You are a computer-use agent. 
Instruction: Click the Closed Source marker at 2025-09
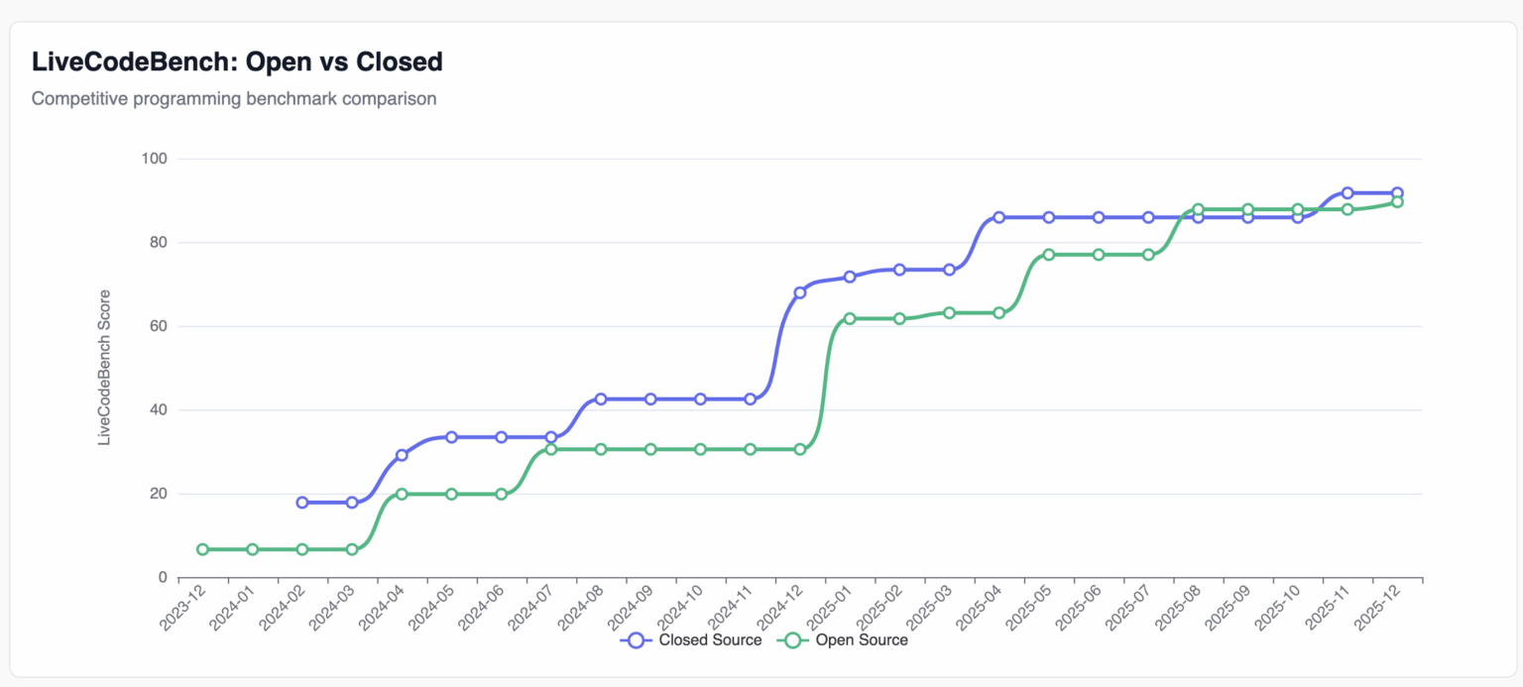[x=1247, y=217]
